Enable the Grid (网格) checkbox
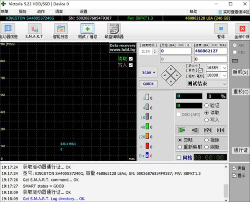 [x=179, y=158]
